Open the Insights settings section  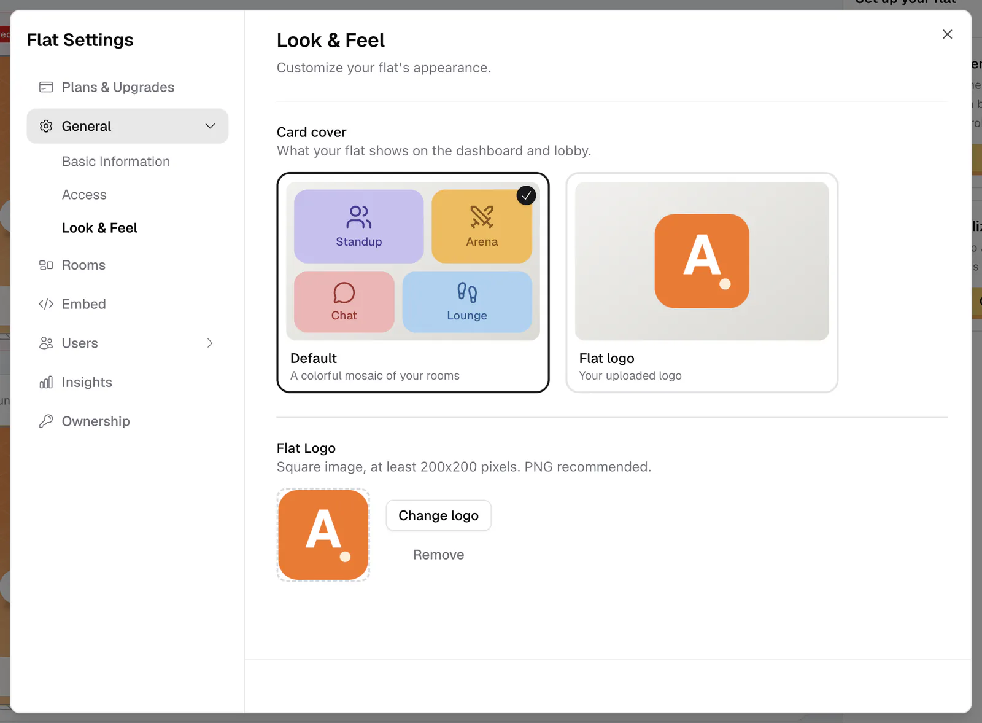click(128, 382)
